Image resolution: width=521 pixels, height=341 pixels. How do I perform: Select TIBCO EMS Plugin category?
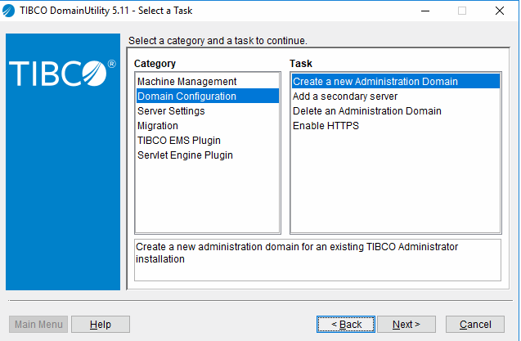click(x=178, y=141)
